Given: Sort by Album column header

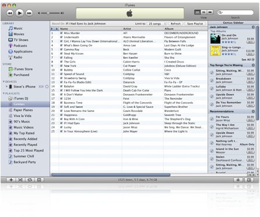Looking at the screenshot, I should point(185,29).
